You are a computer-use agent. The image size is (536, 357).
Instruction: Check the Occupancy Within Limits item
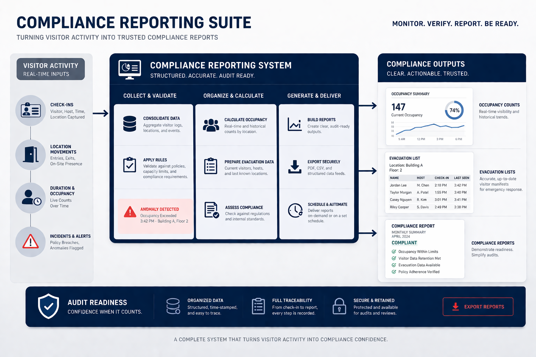click(394, 251)
